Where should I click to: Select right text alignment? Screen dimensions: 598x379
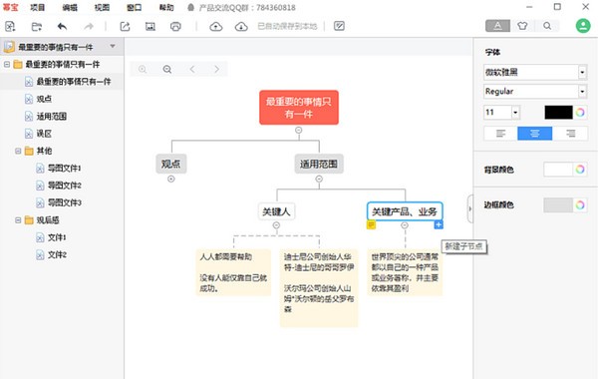coord(570,134)
